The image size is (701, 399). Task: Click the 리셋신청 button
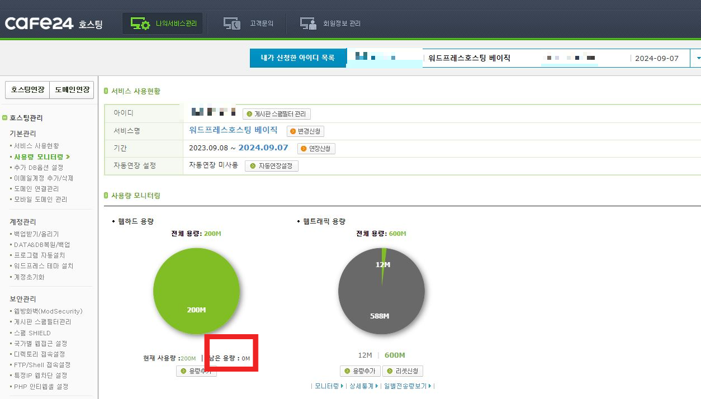tap(402, 371)
